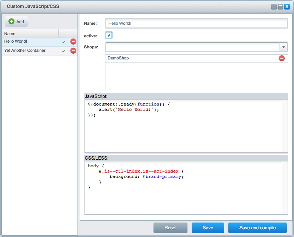Click the JavaScript editor vertical scrollbar
This screenshot has height=237, width=294.
tap(284, 126)
